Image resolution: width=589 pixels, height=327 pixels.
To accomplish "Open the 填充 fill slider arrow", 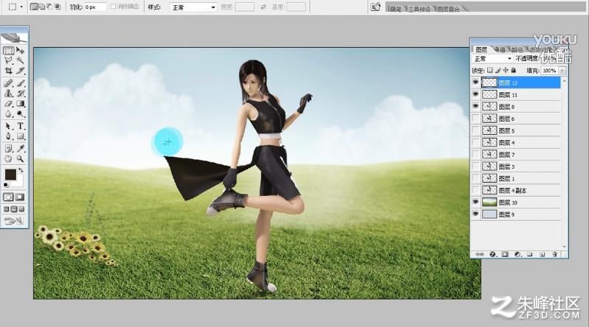I will [562, 71].
